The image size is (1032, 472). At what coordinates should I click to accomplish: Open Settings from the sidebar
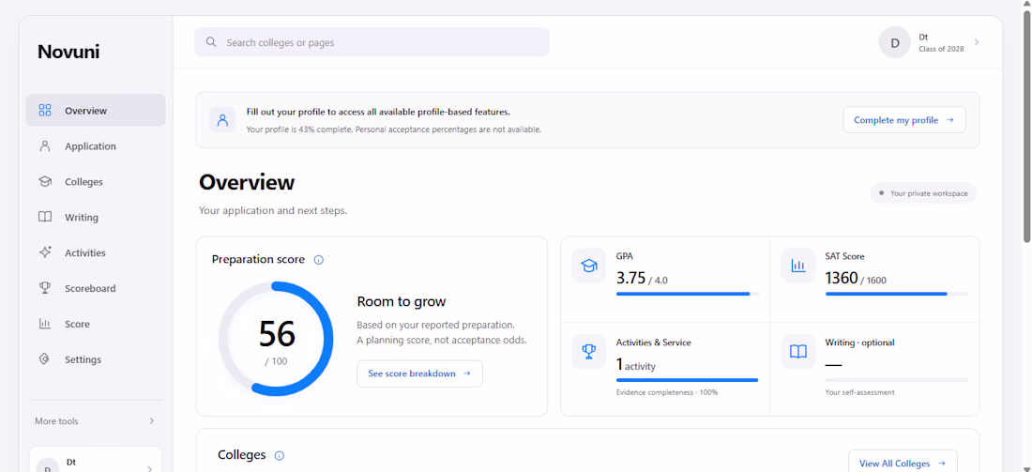tap(96, 359)
